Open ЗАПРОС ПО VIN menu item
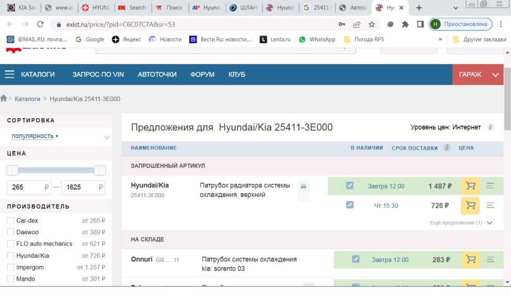This screenshot has height=303, width=511. point(98,74)
